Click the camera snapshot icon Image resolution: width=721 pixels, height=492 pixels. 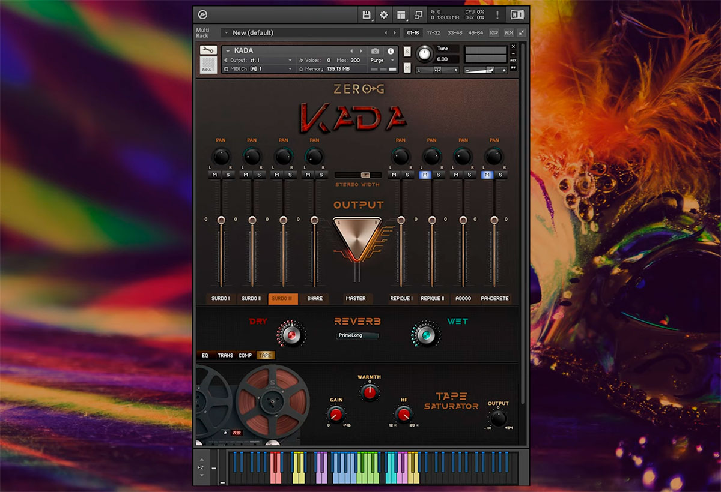point(375,52)
